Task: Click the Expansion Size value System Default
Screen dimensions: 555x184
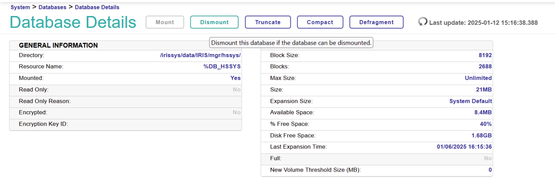Action: click(x=470, y=101)
